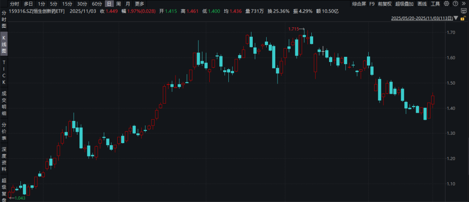Select the 60分 timeframe tab
This screenshot has height=202, width=469.
coord(96,4)
